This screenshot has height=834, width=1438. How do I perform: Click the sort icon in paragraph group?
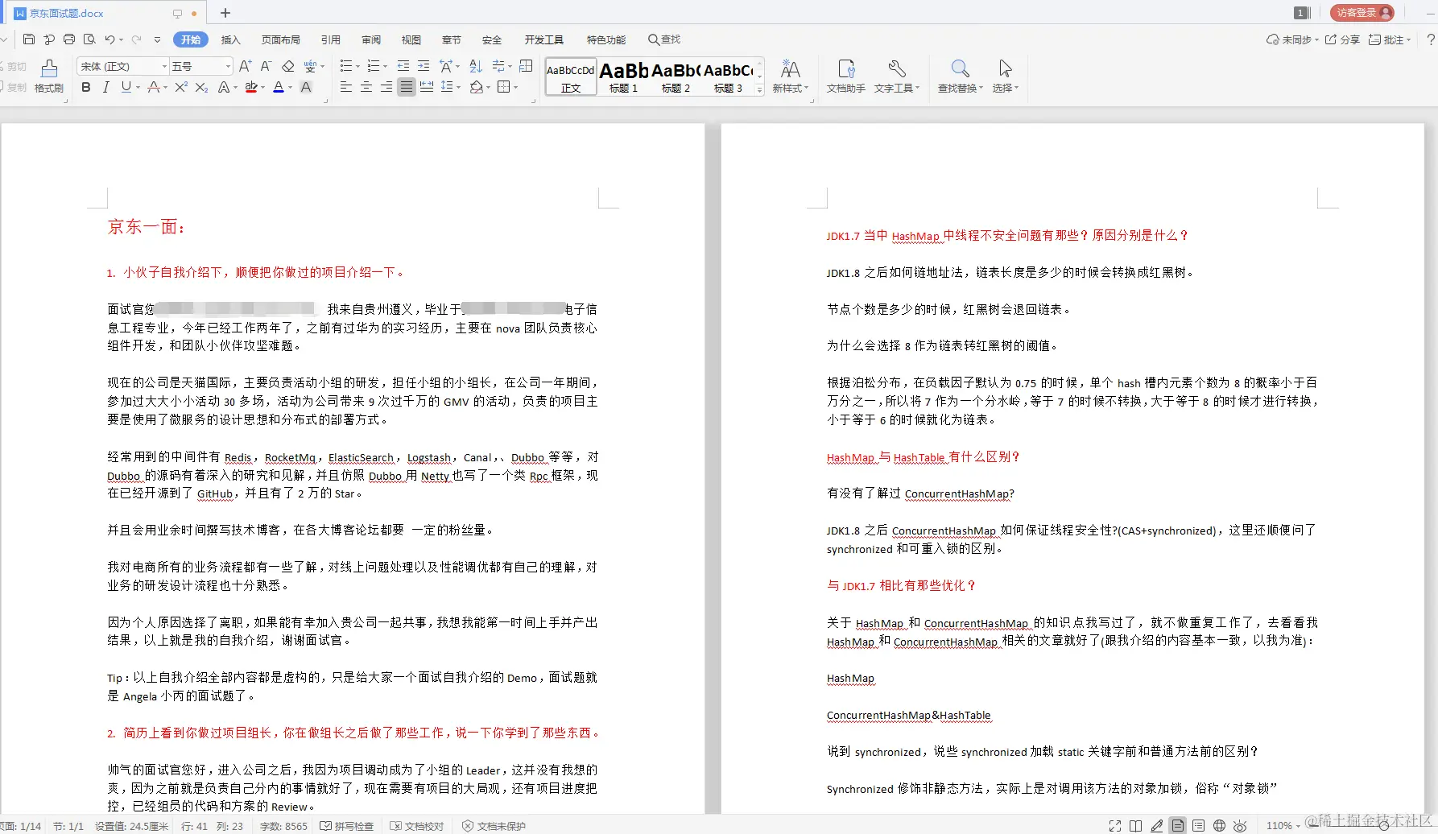(476, 66)
